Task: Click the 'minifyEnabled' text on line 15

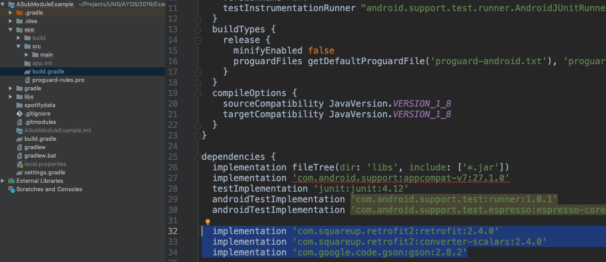Action: tap(268, 50)
